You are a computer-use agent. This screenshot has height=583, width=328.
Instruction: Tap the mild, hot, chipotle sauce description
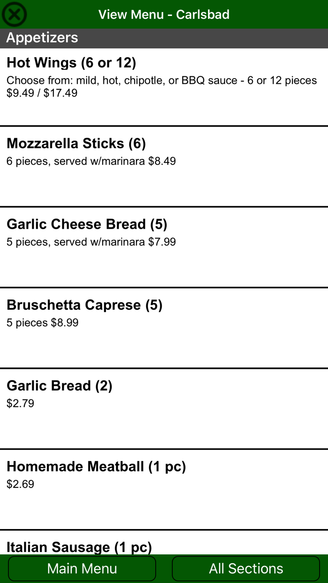(162, 80)
